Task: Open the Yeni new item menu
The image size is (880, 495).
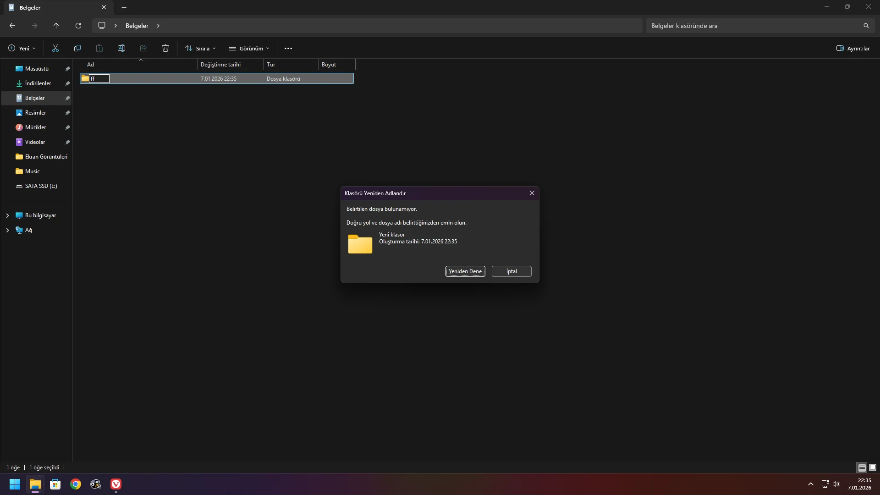Action: pos(22,48)
